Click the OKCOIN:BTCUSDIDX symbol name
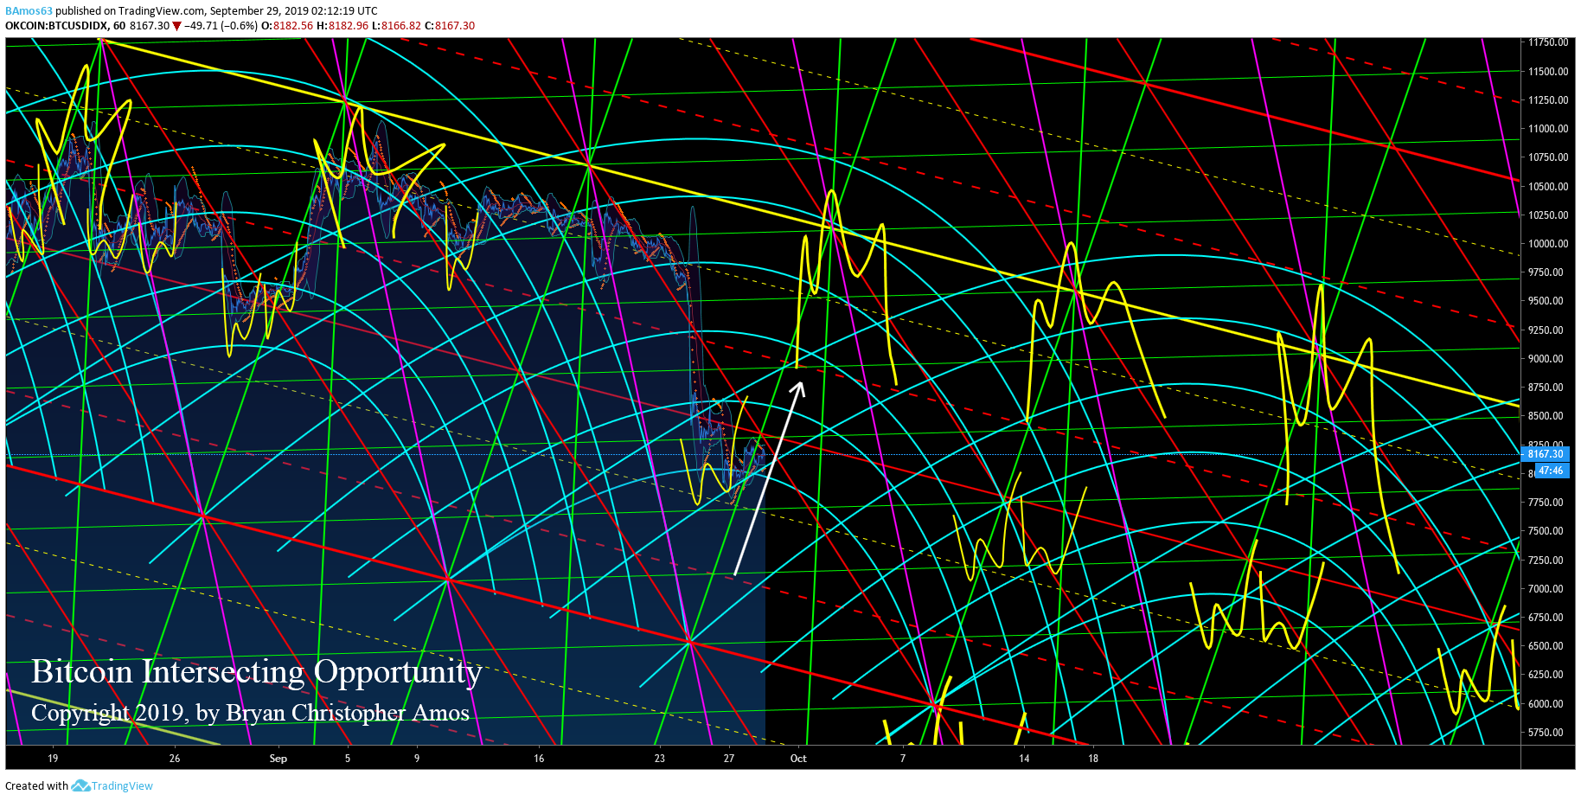The height and width of the screenshot is (801, 1581). point(56,26)
